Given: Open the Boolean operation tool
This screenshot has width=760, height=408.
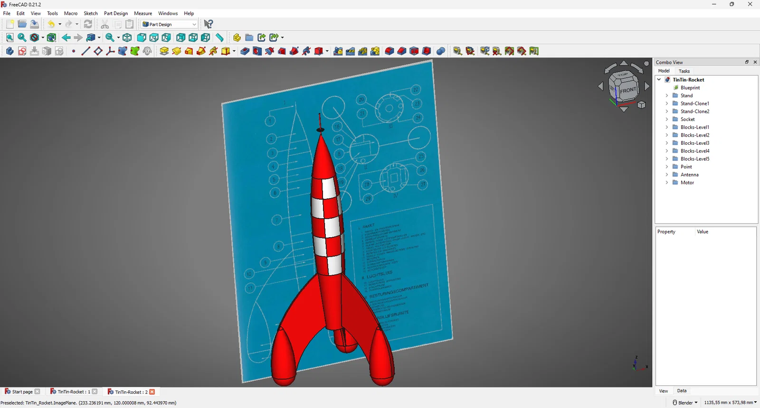Looking at the screenshot, I should coord(441,51).
